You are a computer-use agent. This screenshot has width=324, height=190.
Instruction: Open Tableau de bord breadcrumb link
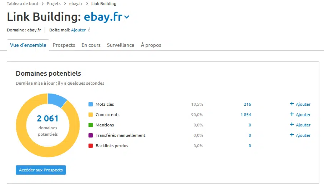22,4
